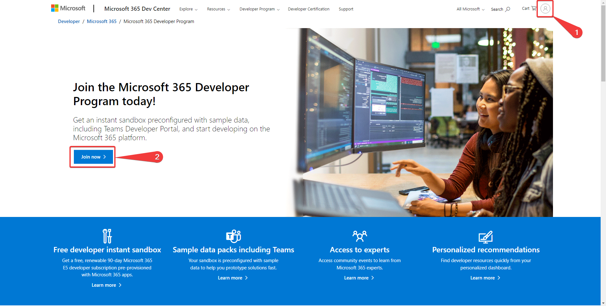Learn more about Personalized recommendations
The height and width of the screenshot is (306, 606).
pos(485,278)
